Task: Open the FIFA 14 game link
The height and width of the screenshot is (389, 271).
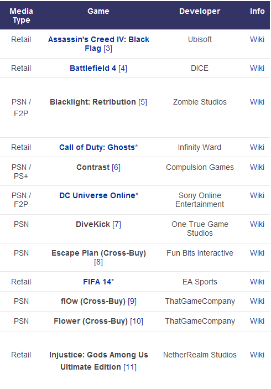Action: (x=97, y=282)
